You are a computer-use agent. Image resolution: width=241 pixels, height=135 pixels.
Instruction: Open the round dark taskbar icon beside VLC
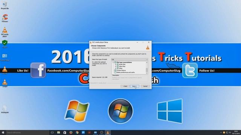[x=102, y=132]
